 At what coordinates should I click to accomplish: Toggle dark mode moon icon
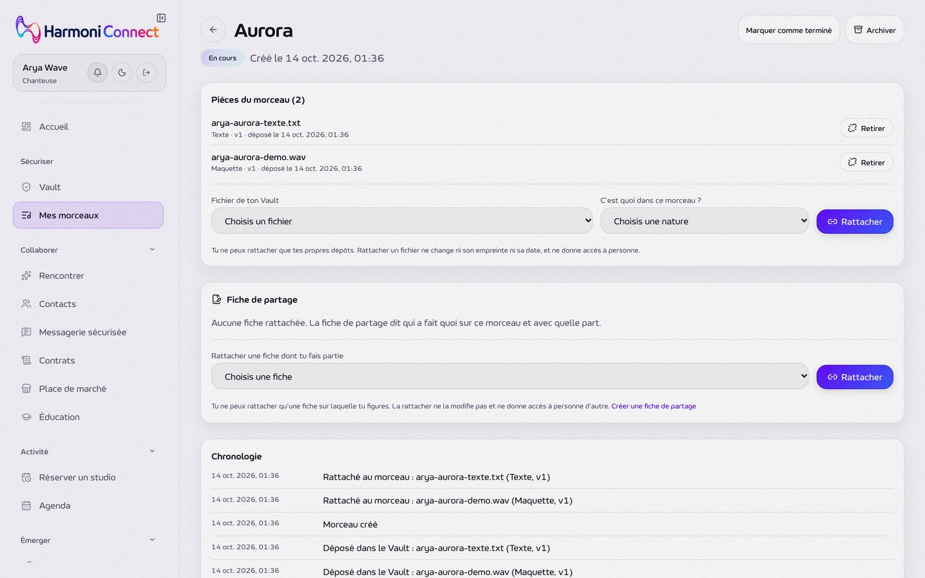[122, 73]
